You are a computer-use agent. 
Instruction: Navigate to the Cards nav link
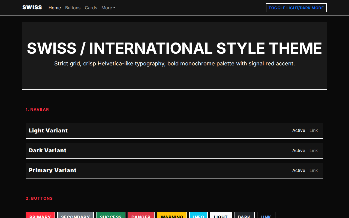click(x=91, y=8)
